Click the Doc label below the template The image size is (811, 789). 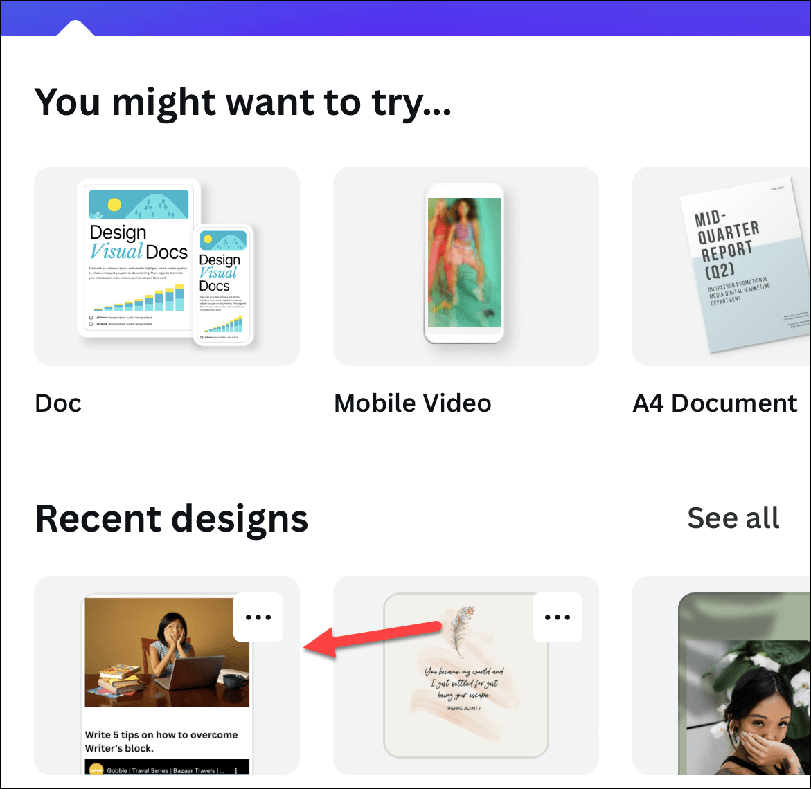pos(58,403)
